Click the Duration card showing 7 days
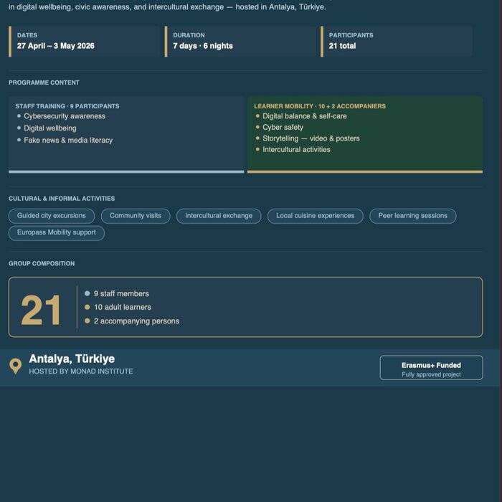Viewport: 502px width, 502px height. coord(240,41)
